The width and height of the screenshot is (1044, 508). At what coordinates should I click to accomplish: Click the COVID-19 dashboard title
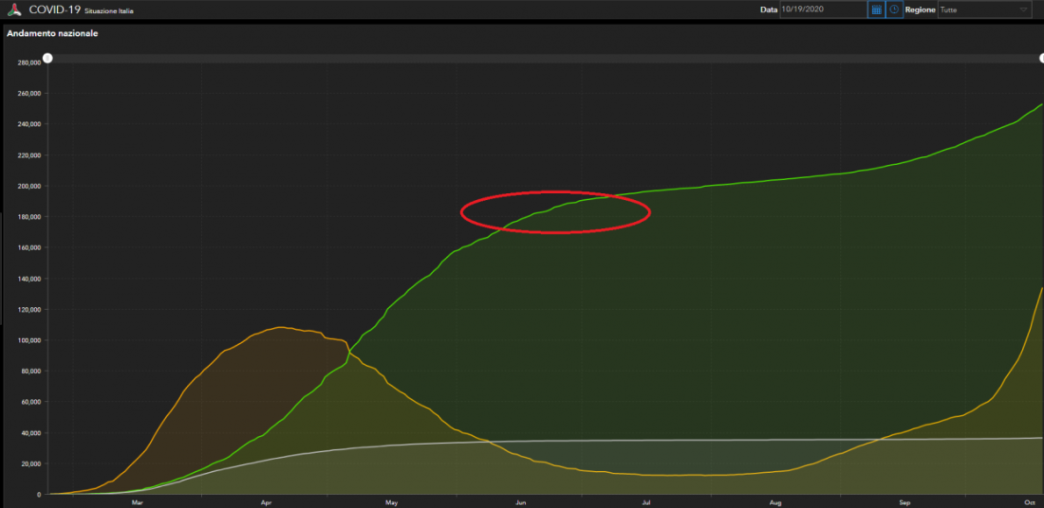click(55, 9)
